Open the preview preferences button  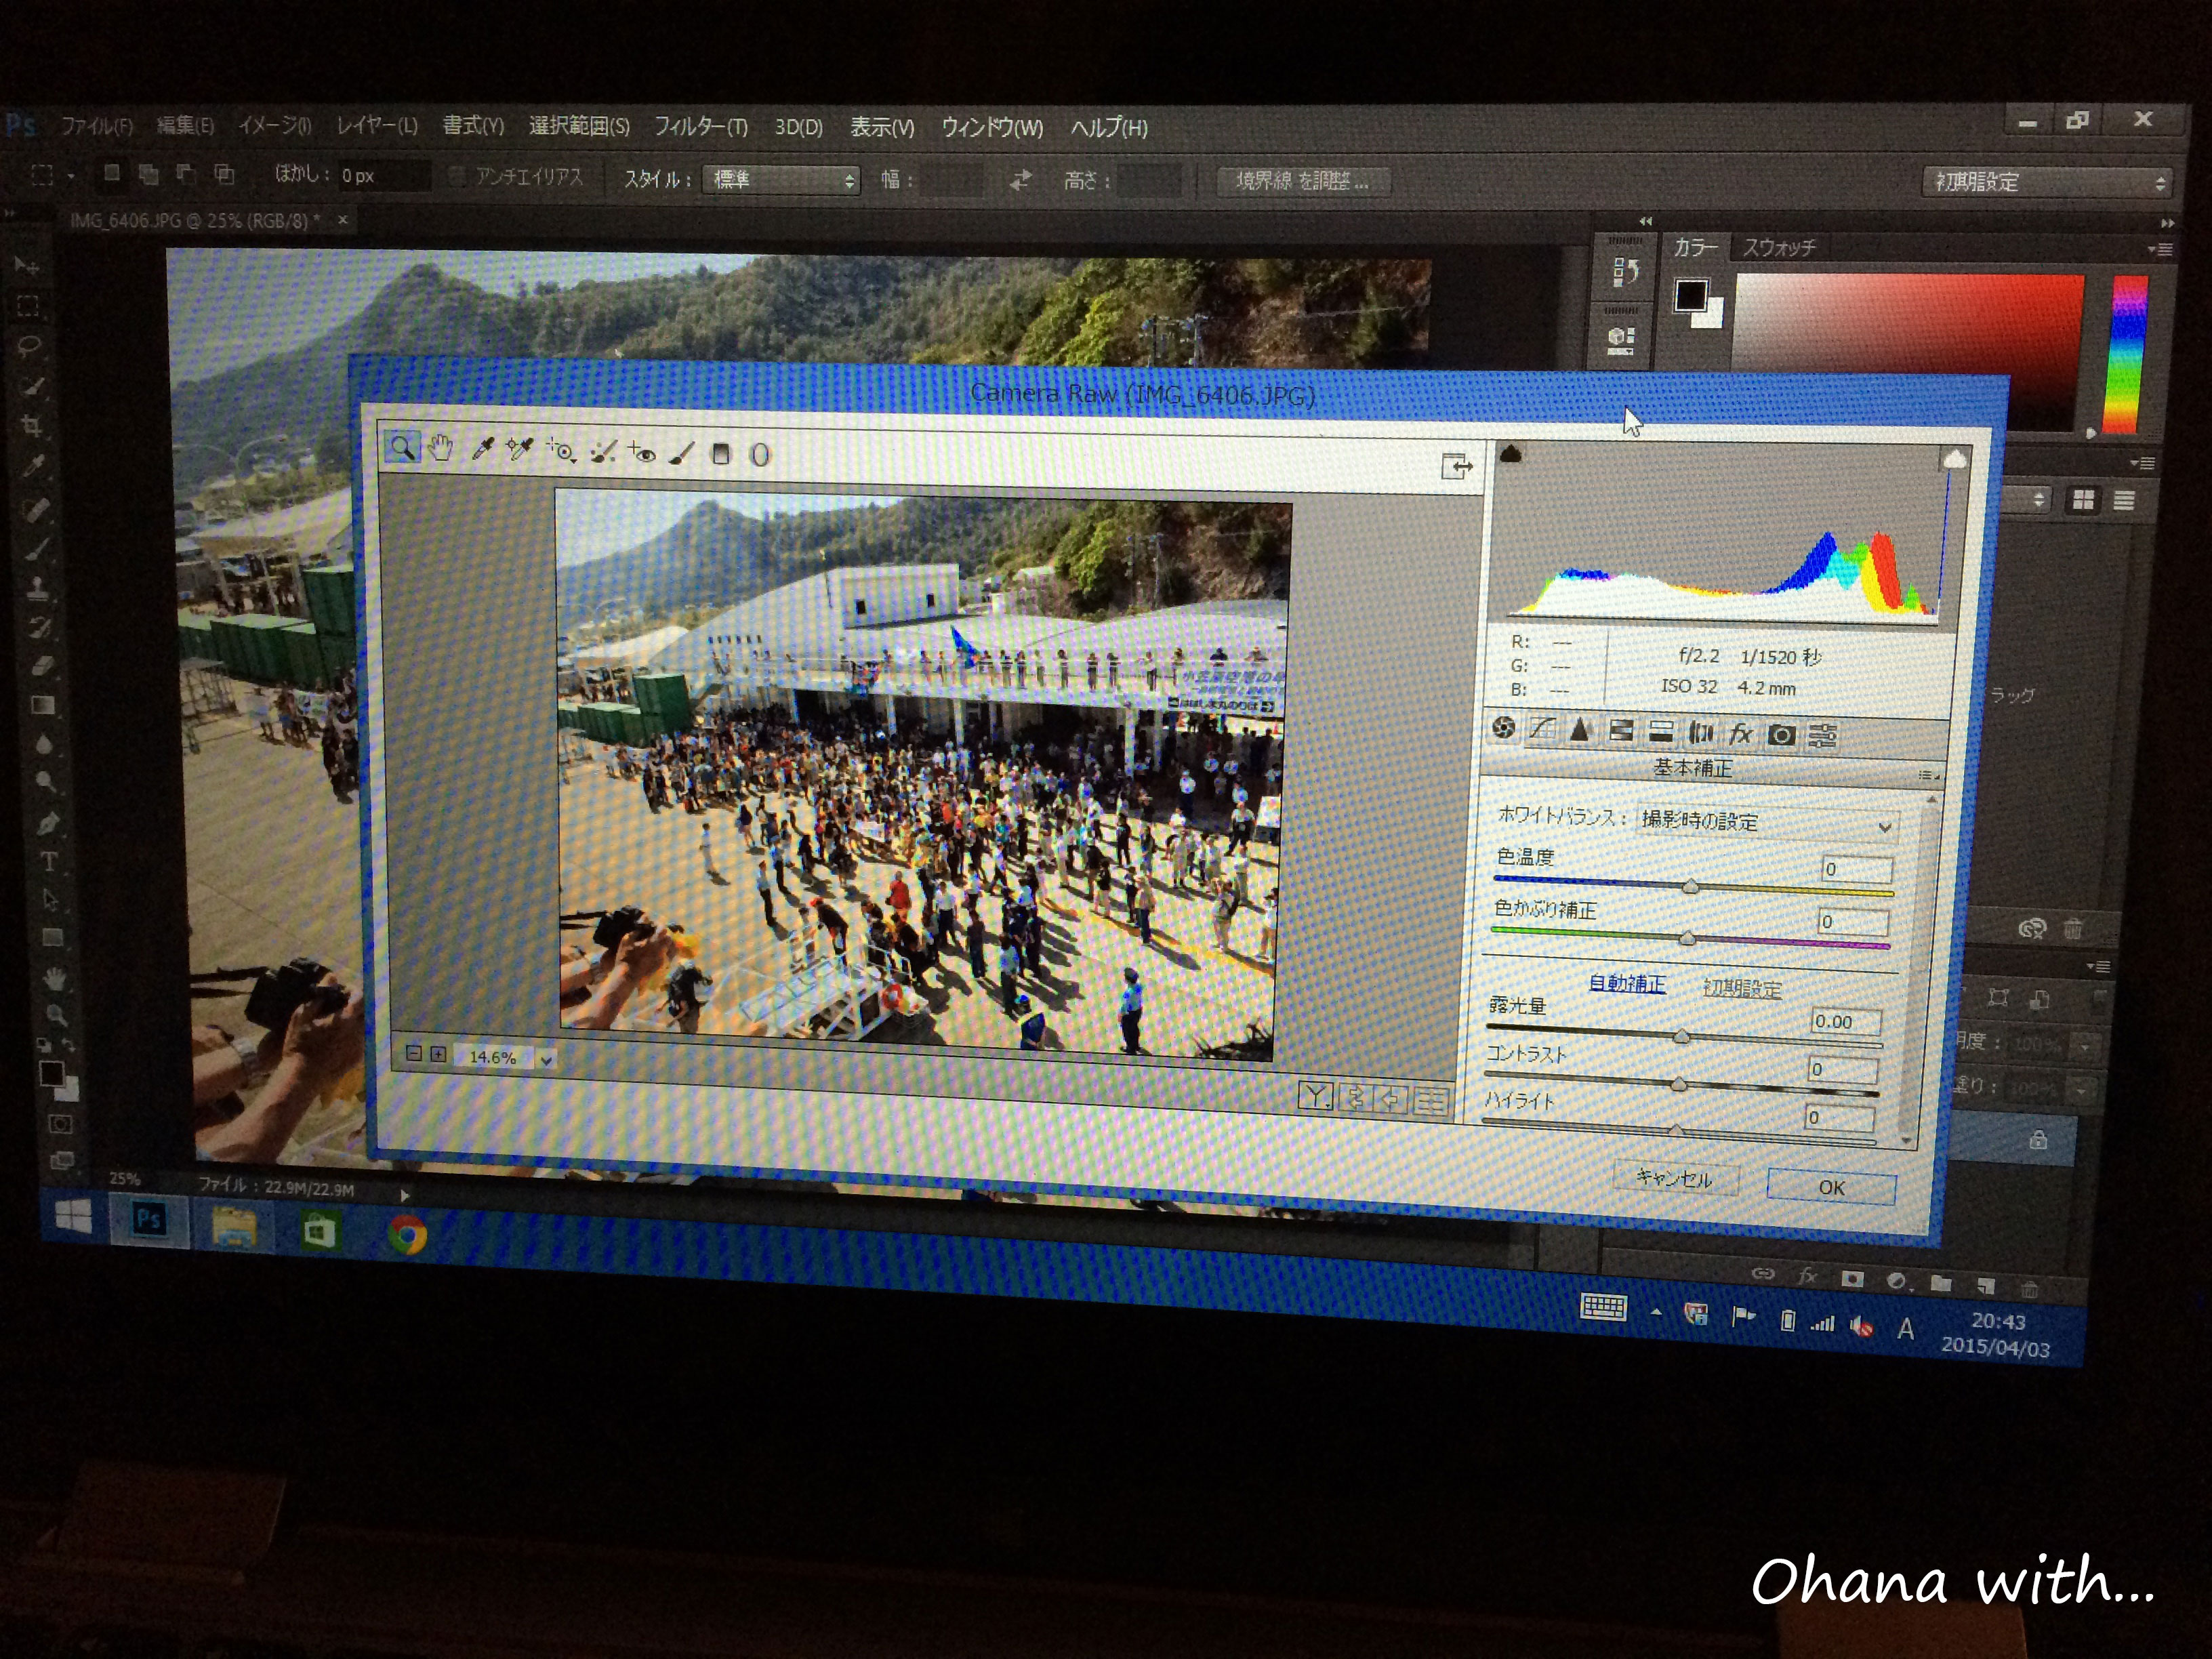[1431, 1101]
